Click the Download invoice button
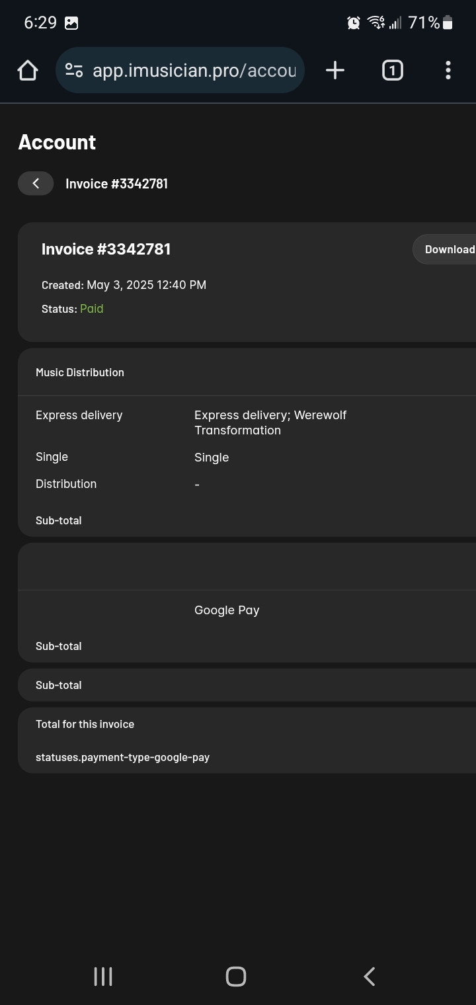The height and width of the screenshot is (1005, 476). (x=445, y=249)
